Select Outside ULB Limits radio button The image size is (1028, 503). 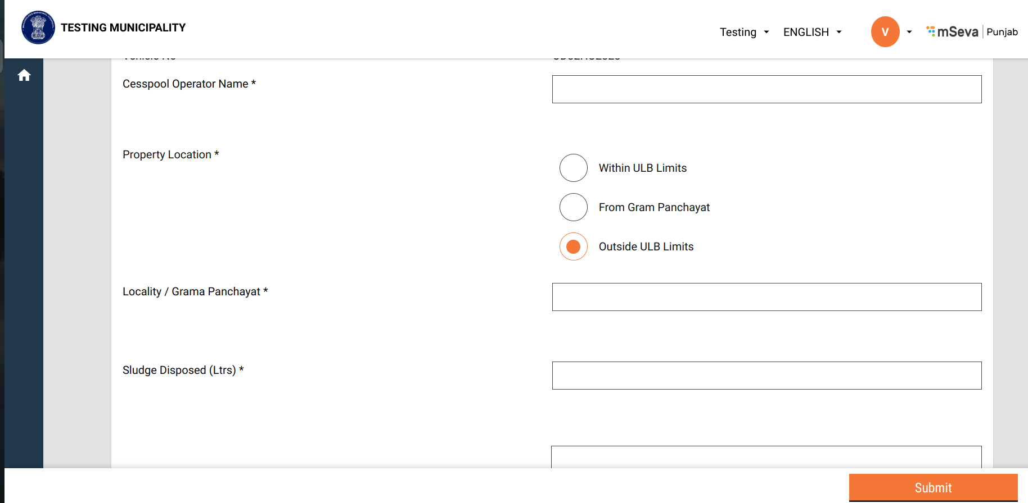pos(574,246)
